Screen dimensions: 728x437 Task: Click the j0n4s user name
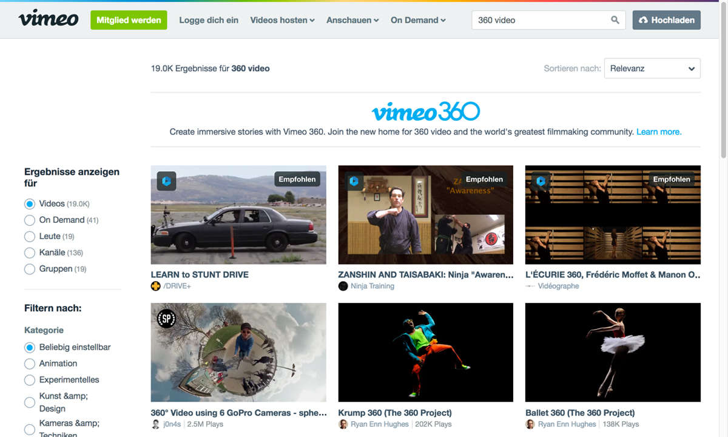173,424
